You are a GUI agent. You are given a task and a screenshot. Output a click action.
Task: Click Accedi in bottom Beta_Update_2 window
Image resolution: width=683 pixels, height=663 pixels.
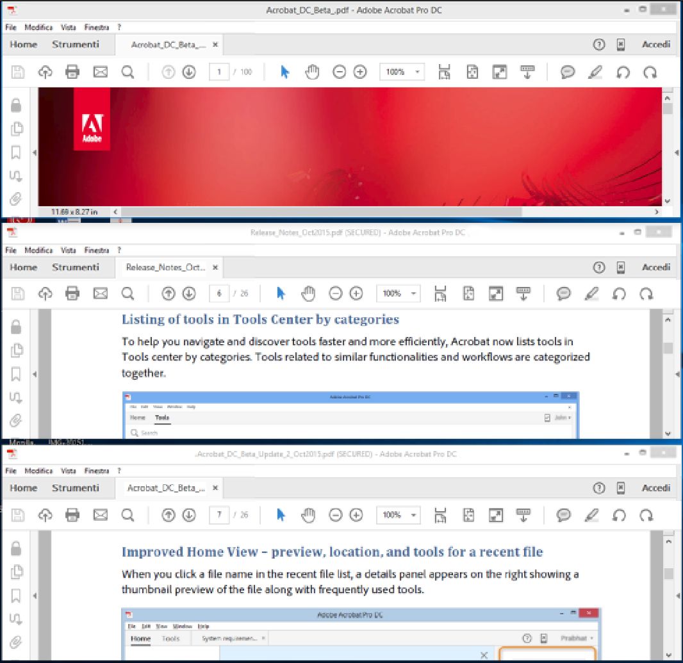pyautogui.click(x=656, y=488)
